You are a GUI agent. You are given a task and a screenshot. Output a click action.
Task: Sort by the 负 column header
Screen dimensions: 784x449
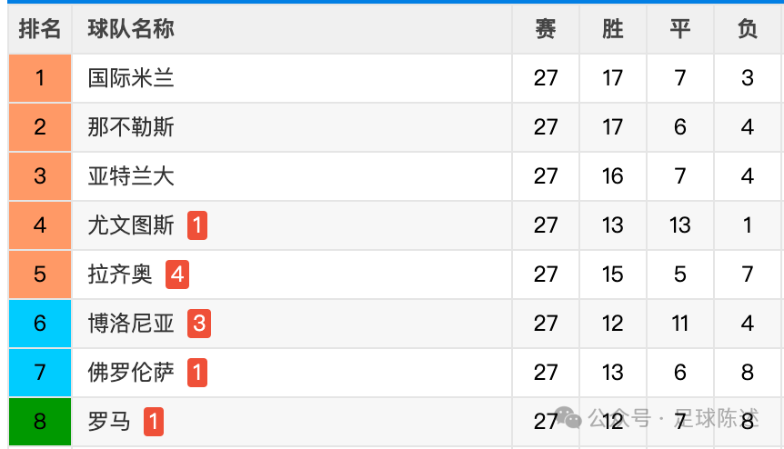(748, 29)
